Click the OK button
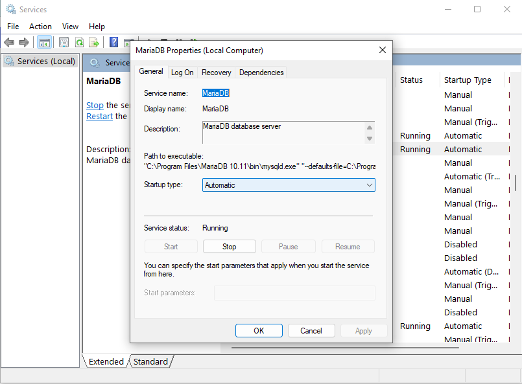The height and width of the screenshot is (384, 522). click(x=259, y=330)
